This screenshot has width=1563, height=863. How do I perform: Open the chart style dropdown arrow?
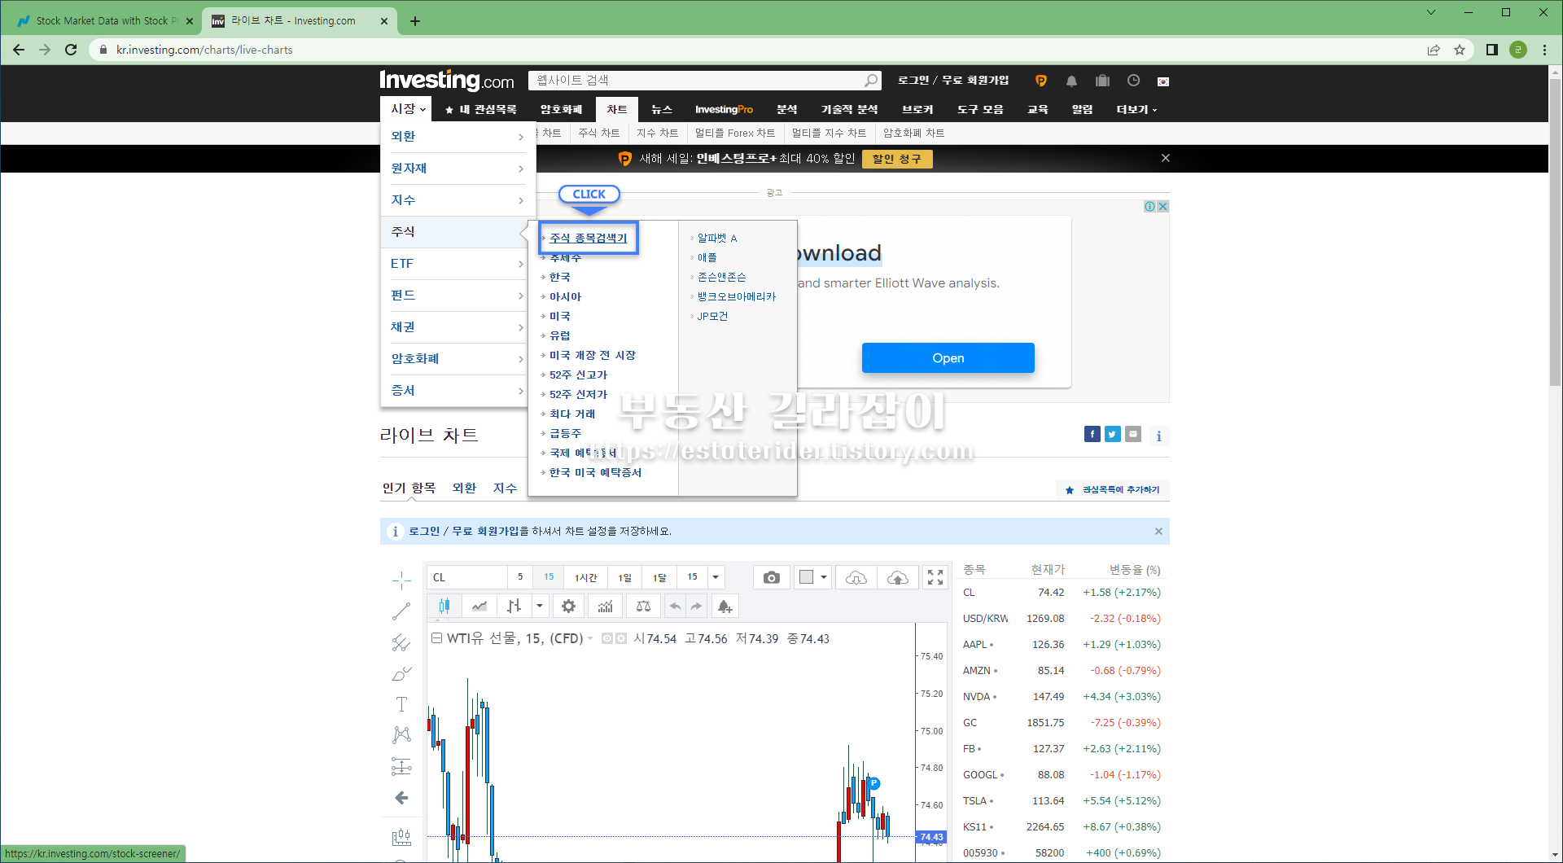pos(539,606)
